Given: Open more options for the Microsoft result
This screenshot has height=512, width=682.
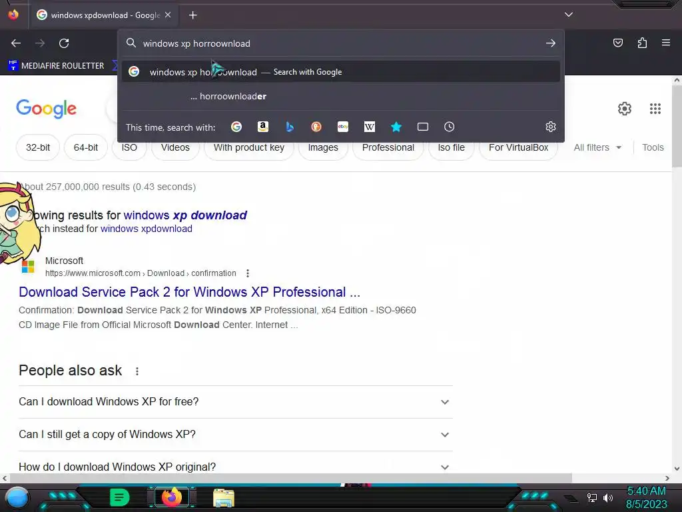Looking at the screenshot, I should click(x=248, y=273).
